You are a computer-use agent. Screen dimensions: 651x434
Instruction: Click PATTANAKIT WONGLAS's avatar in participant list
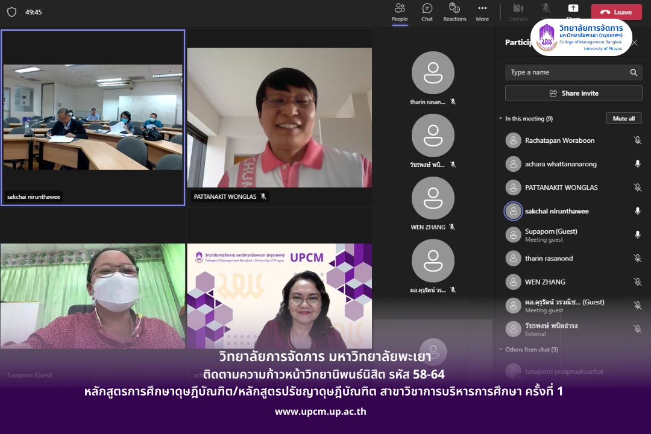(x=513, y=187)
